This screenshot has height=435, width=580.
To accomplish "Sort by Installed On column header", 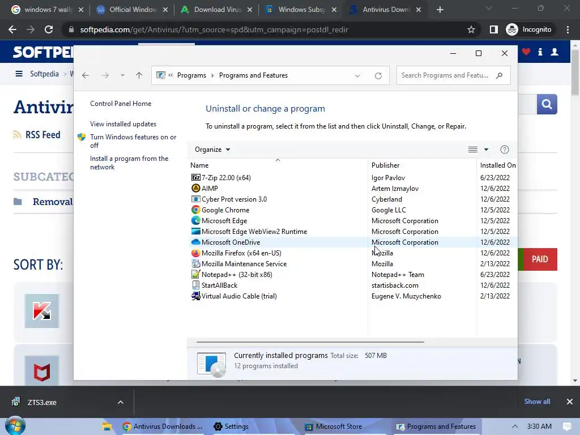I will point(497,165).
